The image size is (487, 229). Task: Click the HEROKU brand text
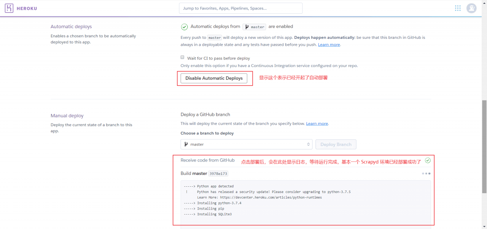tap(27, 8)
